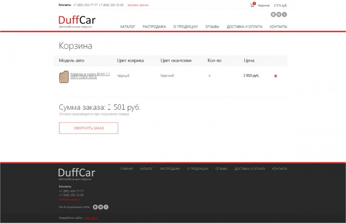Open VKontakte icon in the footer
The width and height of the screenshot is (346, 223).
95,207
